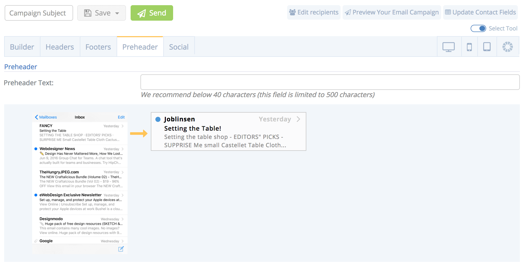Viewport: 524px width, 266px height.
Task: Focus the Preheader Text input field
Action: click(330, 82)
